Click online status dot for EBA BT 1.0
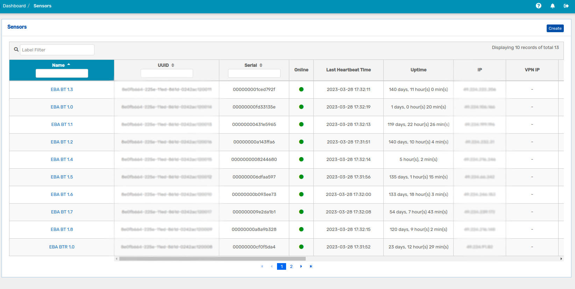Screen dimensions: 575x289 click(x=301, y=107)
